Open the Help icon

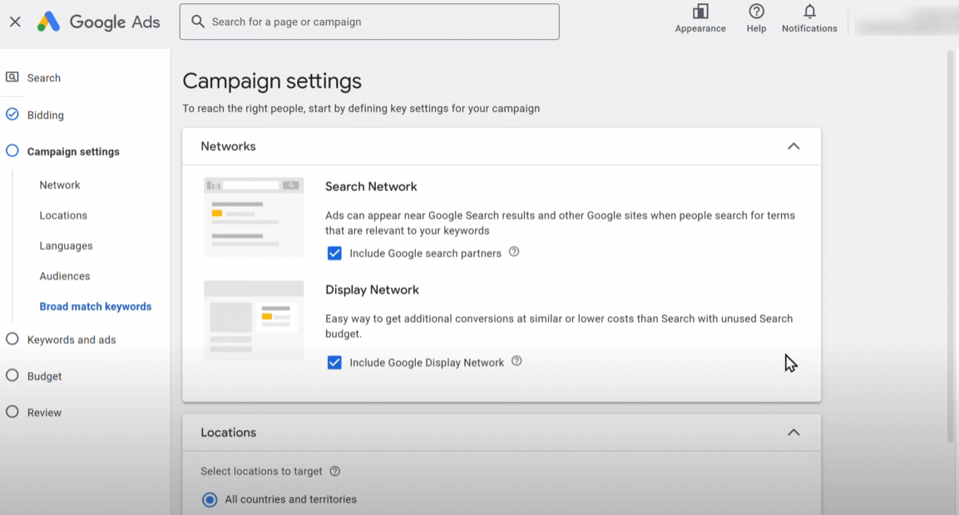[756, 12]
